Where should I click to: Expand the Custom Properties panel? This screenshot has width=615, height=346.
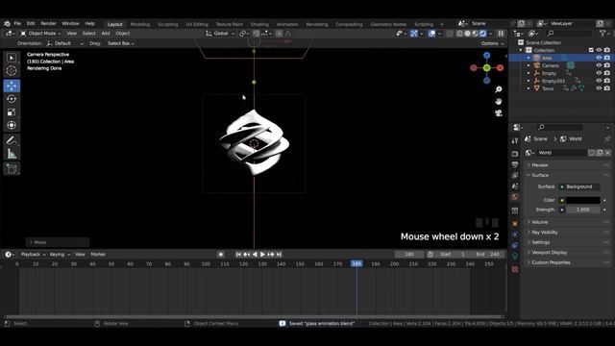click(551, 262)
